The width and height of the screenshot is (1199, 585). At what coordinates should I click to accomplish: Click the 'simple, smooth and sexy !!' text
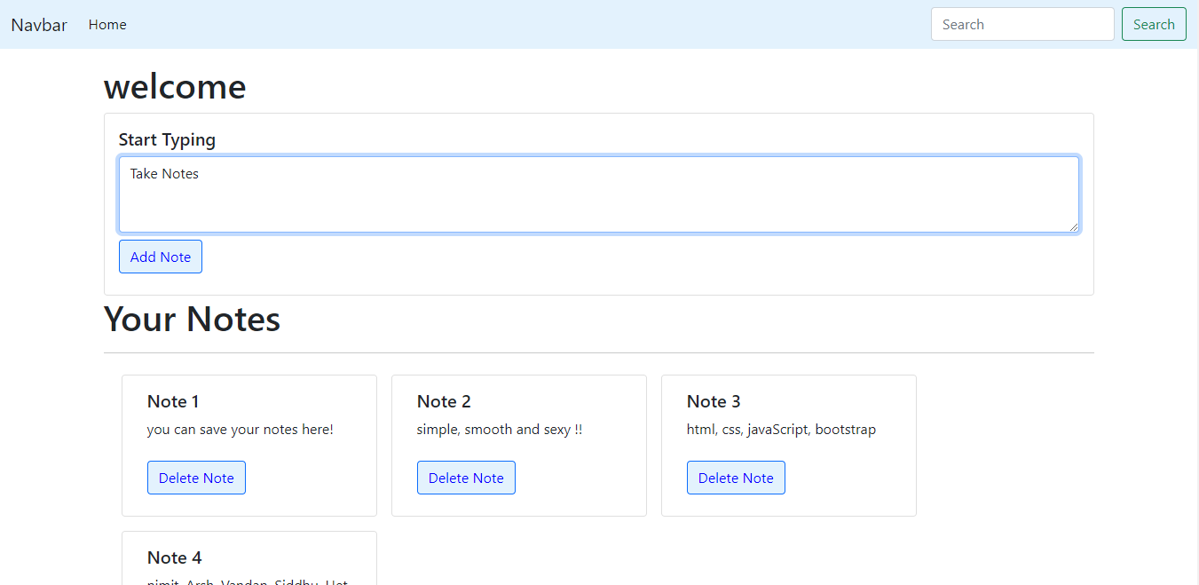tap(500, 430)
